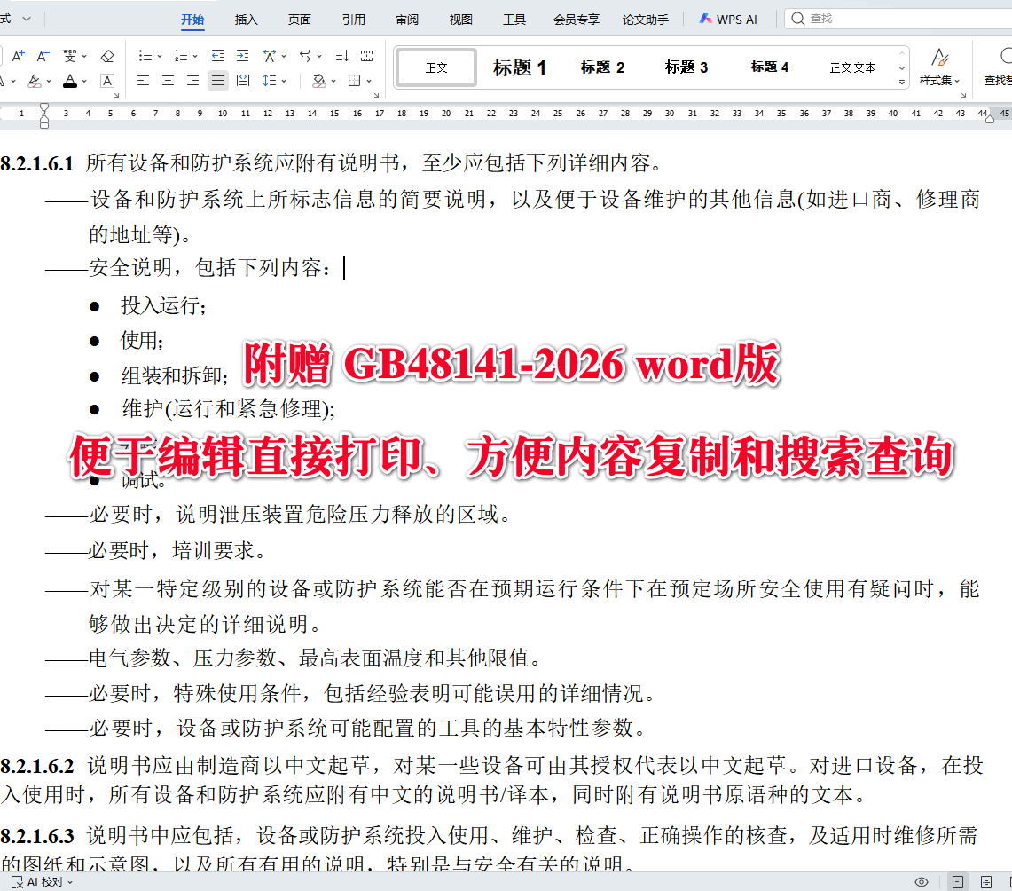Click the Chinese text layout icon
Viewport: 1012px width, 891px height.
(270, 56)
